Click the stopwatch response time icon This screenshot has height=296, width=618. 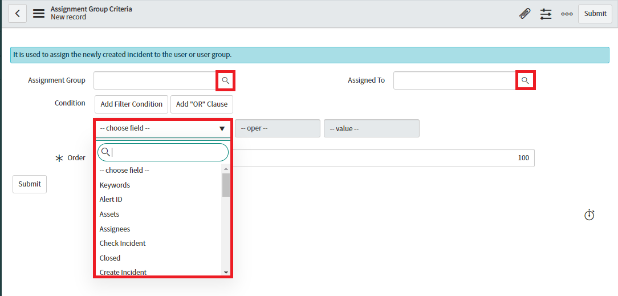tap(589, 215)
